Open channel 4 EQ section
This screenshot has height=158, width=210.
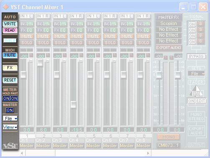[x=79, y=30]
